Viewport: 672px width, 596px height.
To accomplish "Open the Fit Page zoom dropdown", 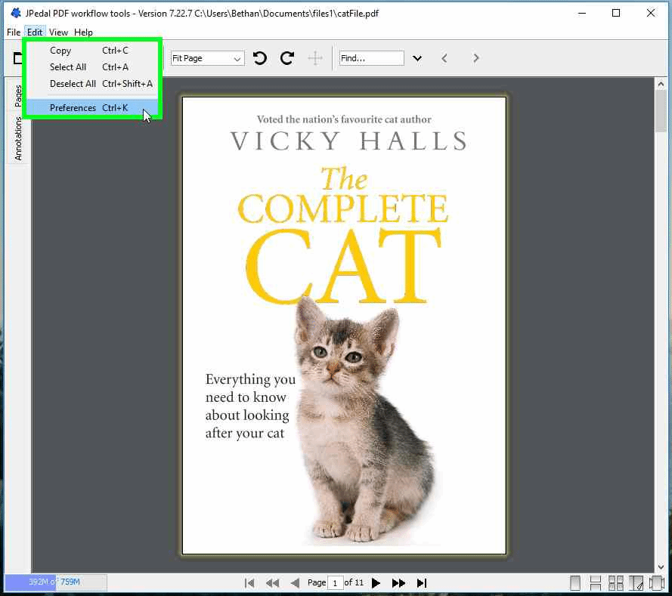I will point(207,58).
